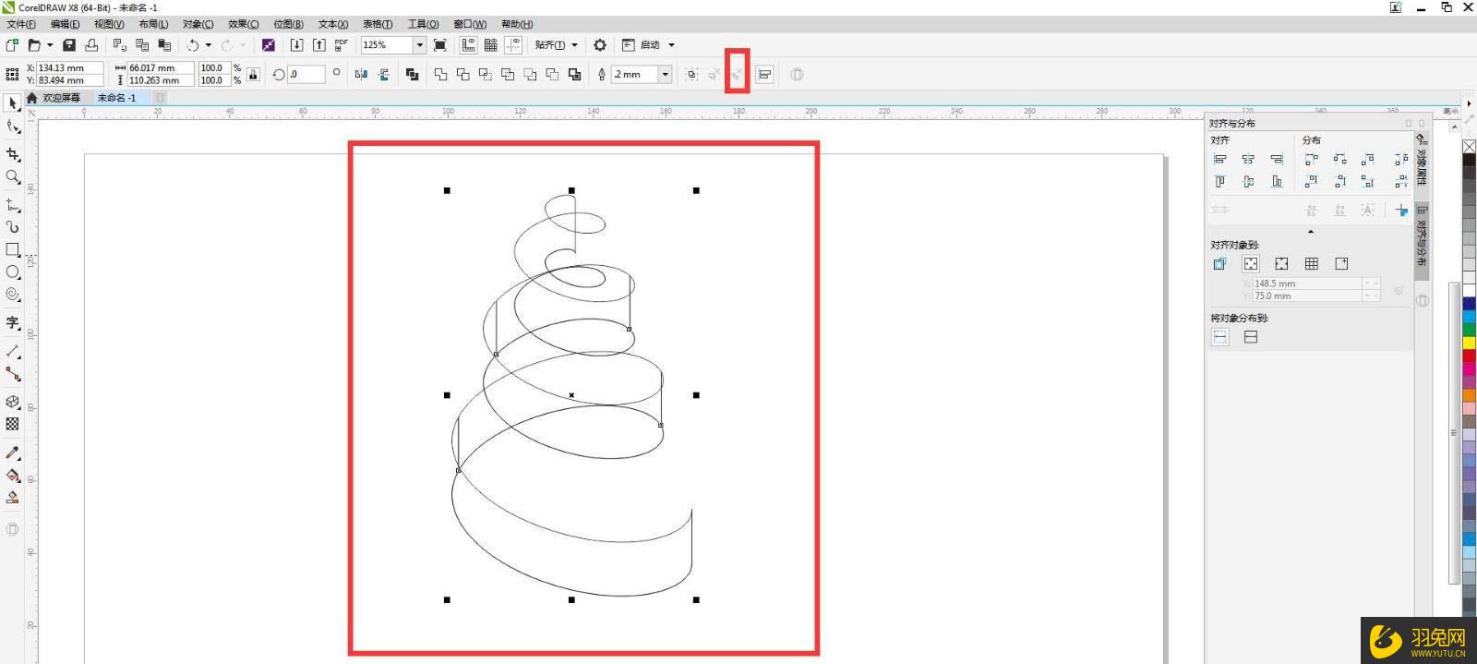Open the outline width dropdown 2 mm

665,75
